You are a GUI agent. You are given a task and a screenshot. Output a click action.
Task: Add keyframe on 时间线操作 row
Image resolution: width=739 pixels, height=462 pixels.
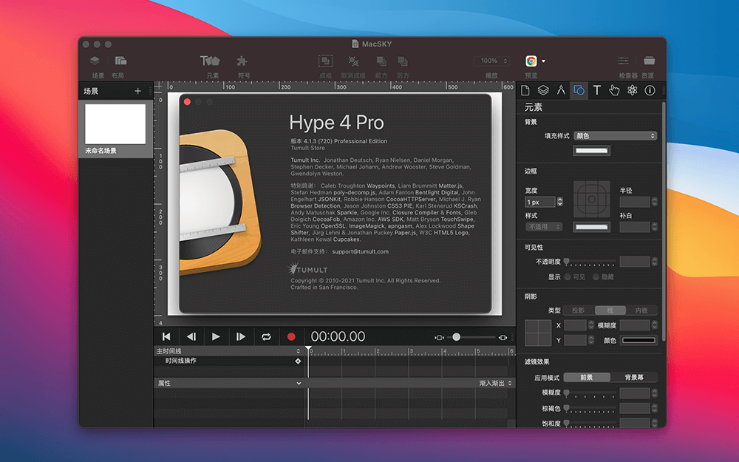click(x=298, y=361)
